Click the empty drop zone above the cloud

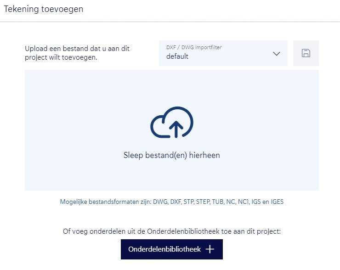[x=171, y=87]
